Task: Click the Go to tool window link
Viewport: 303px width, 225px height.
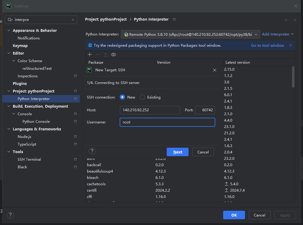Action: click(267, 45)
